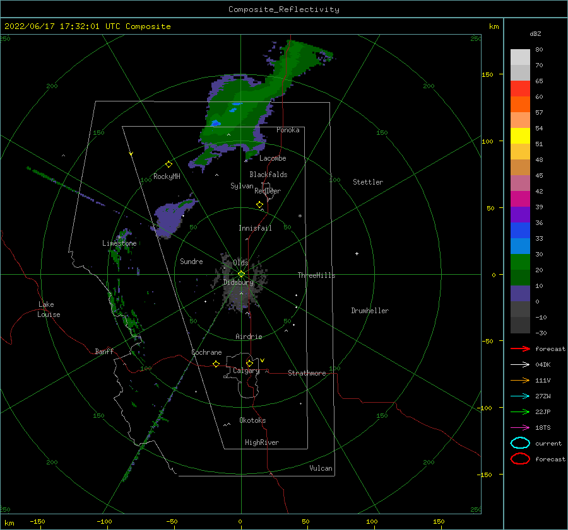Click the green 22JP arrow icon
This screenshot has width=568, height=530.
(520, 412)
